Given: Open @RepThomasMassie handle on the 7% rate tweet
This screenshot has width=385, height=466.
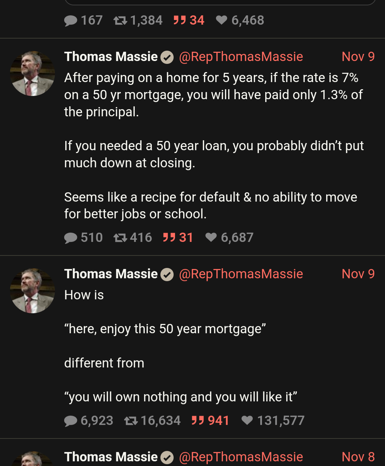Looking at the screenshot, I should (241, 57).
